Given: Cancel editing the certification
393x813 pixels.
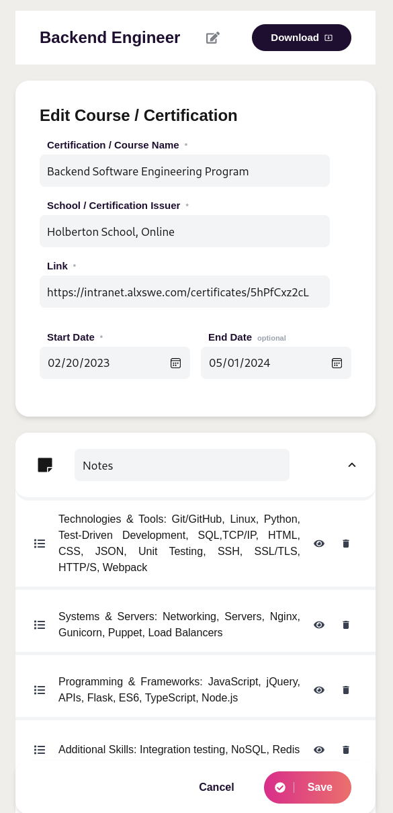Looking at the screenshot, I should (216, 787).
